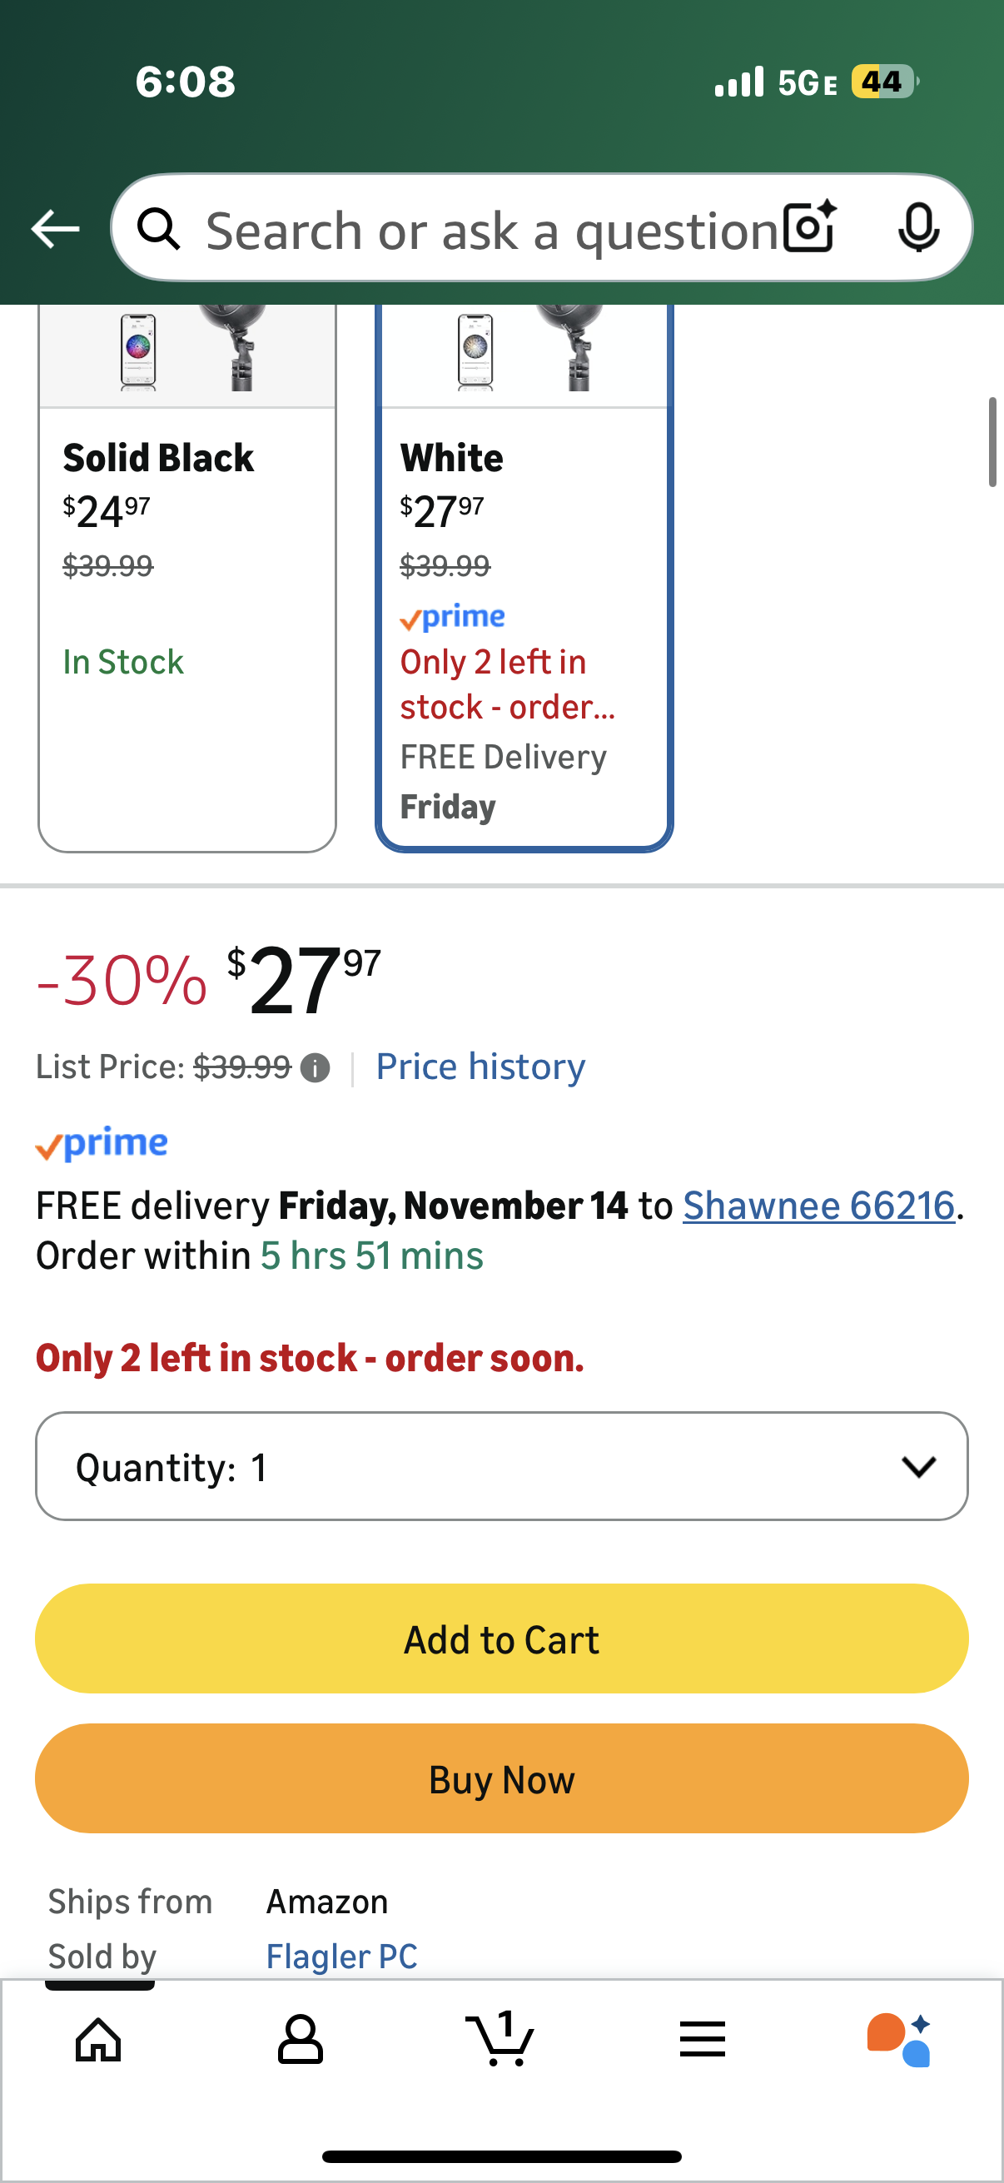The image size is (1004, 2183).
Task: Tap the back arrow icon
Action: point(55,229)
